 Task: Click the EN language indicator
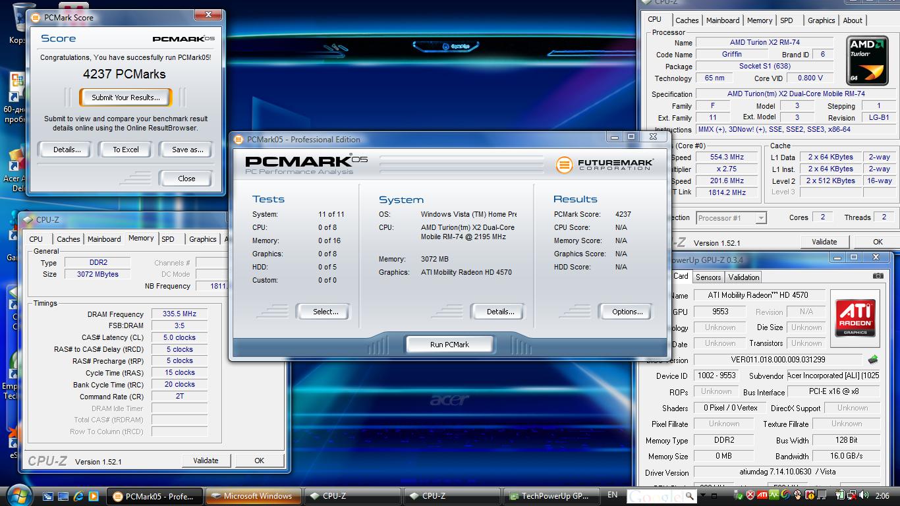click(x=612, y=495)
